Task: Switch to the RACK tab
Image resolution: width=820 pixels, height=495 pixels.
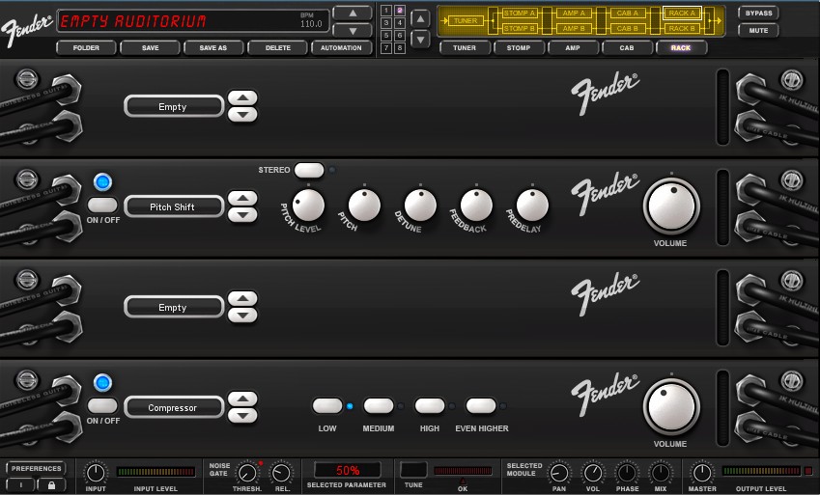Action: pyautogui.click(x=681, y=47)
